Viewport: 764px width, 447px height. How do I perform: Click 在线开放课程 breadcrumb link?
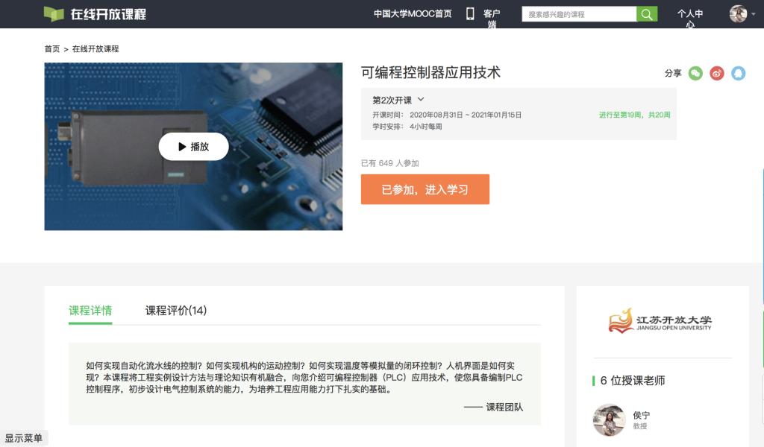95,49
